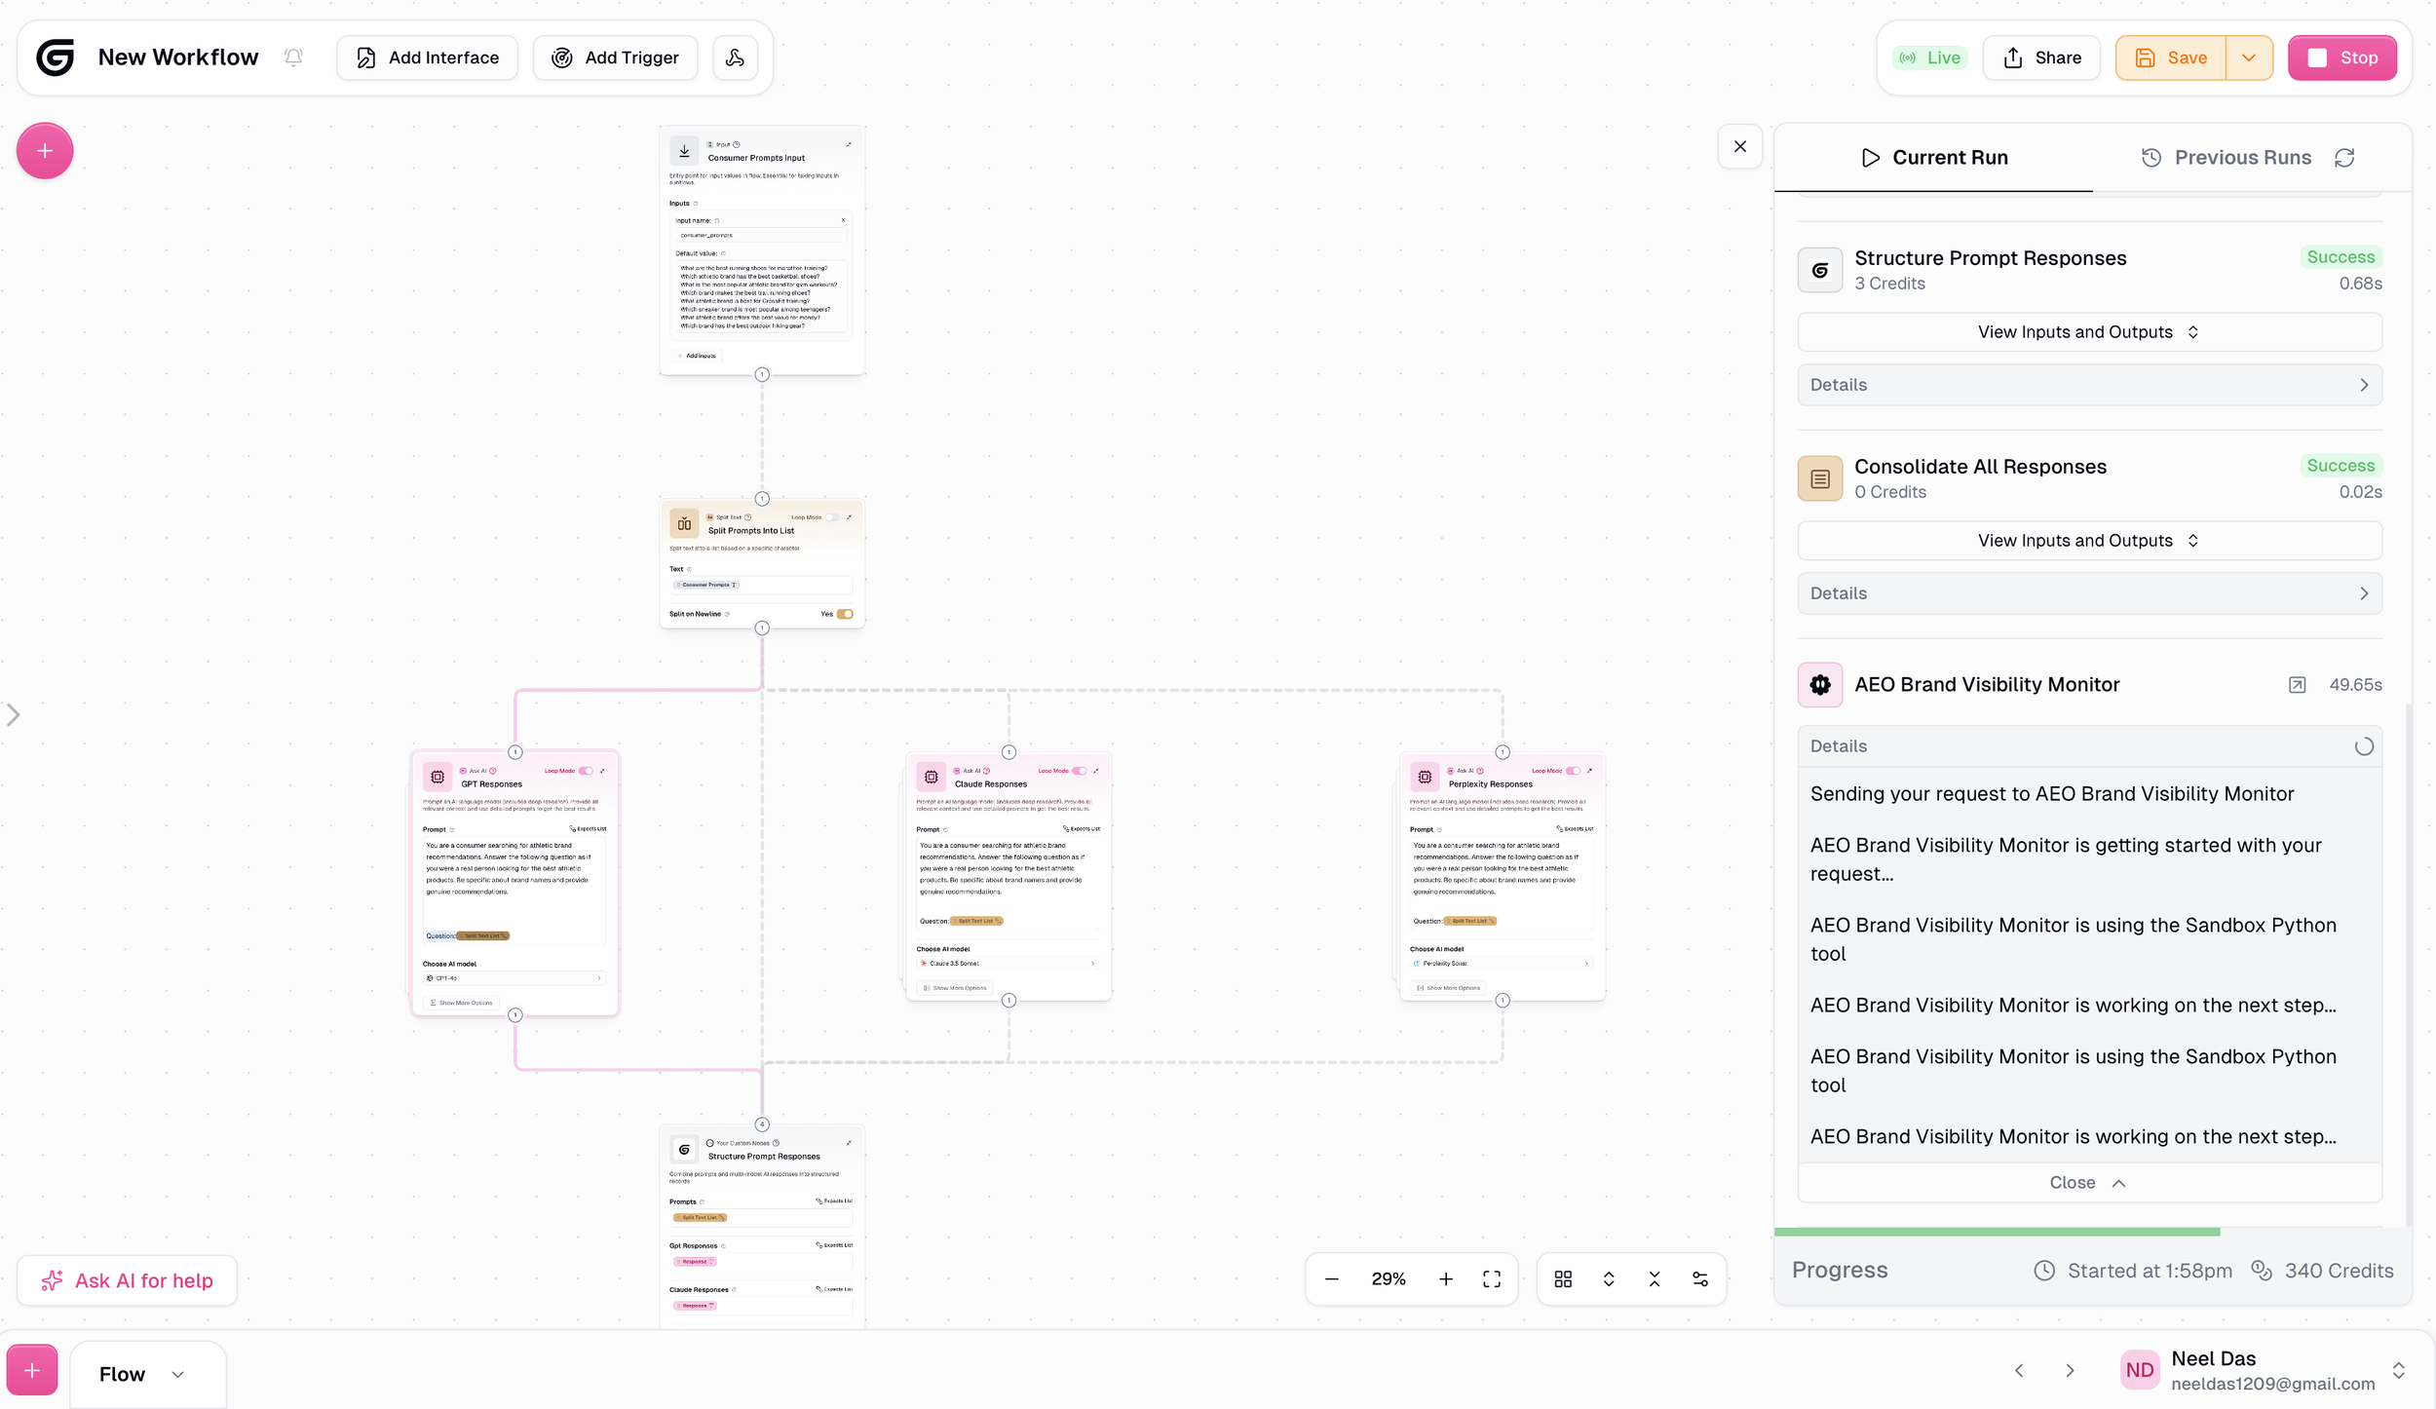
Task: Expand Structure Prompt Responses Details
Action: (2089, 385)
